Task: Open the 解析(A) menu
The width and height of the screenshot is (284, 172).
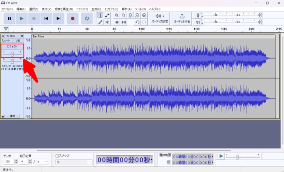Action: [x=127, y=9]
